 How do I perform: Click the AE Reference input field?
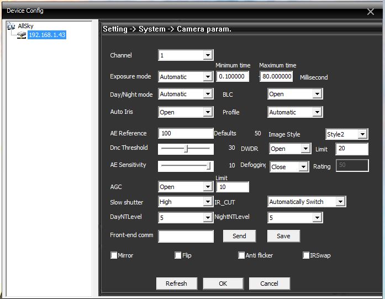coord(186,133)
